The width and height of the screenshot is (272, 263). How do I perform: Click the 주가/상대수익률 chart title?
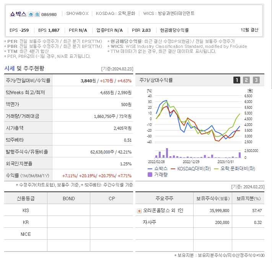click(x=156, y=80)
